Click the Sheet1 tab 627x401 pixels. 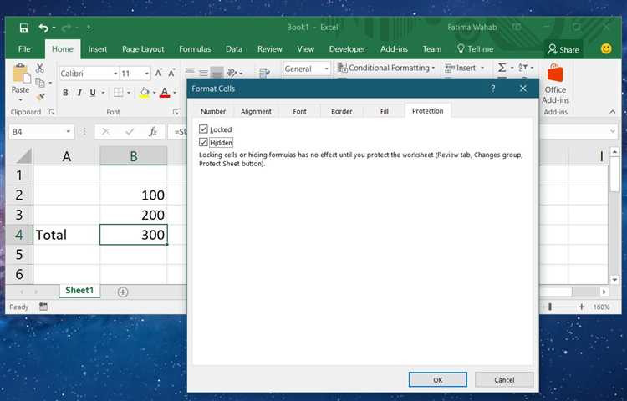79,291
